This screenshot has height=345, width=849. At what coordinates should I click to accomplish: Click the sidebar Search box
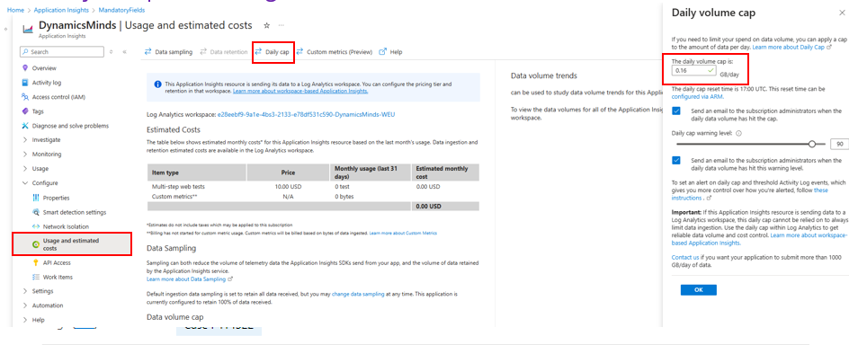pyautogui.click(x=62, y=52)
